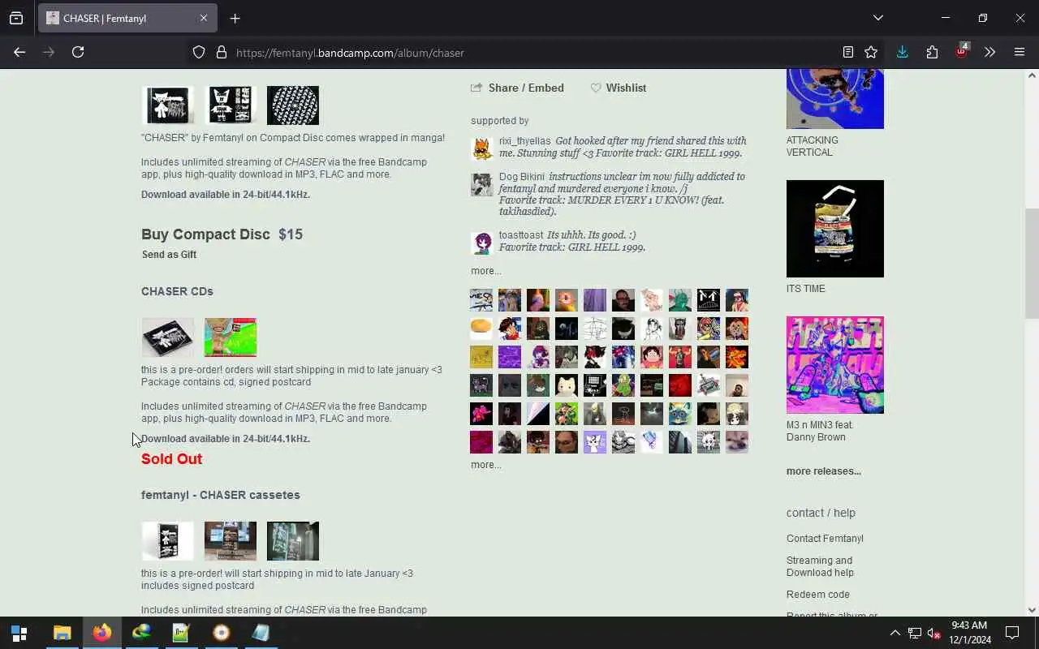Open the uBlock Origin extension icon
The image size is (1039, 649).
(x=962, y=50)
